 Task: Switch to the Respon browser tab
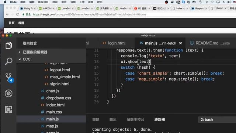(199, 8)
